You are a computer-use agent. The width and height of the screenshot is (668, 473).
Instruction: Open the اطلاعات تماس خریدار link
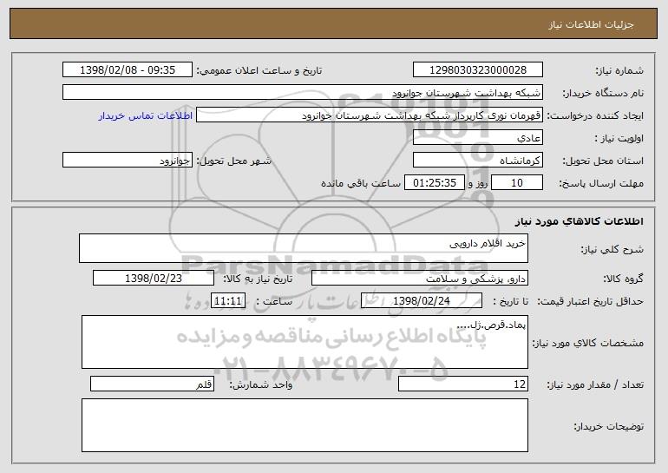click(x=146, y=115)
